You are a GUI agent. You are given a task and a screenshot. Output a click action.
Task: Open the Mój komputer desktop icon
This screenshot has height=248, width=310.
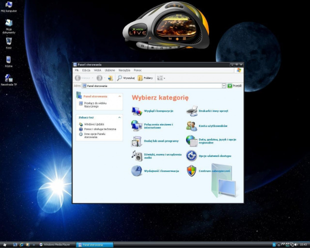(8, 5)
